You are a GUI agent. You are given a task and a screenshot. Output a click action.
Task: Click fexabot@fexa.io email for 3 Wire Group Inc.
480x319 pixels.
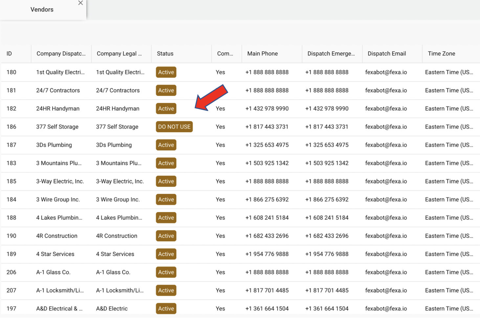tap(386, 199)
